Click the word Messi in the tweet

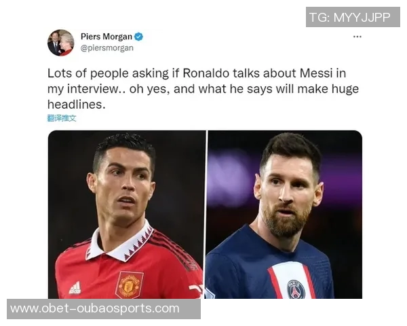pyautogui.click(x=316, y=73)
